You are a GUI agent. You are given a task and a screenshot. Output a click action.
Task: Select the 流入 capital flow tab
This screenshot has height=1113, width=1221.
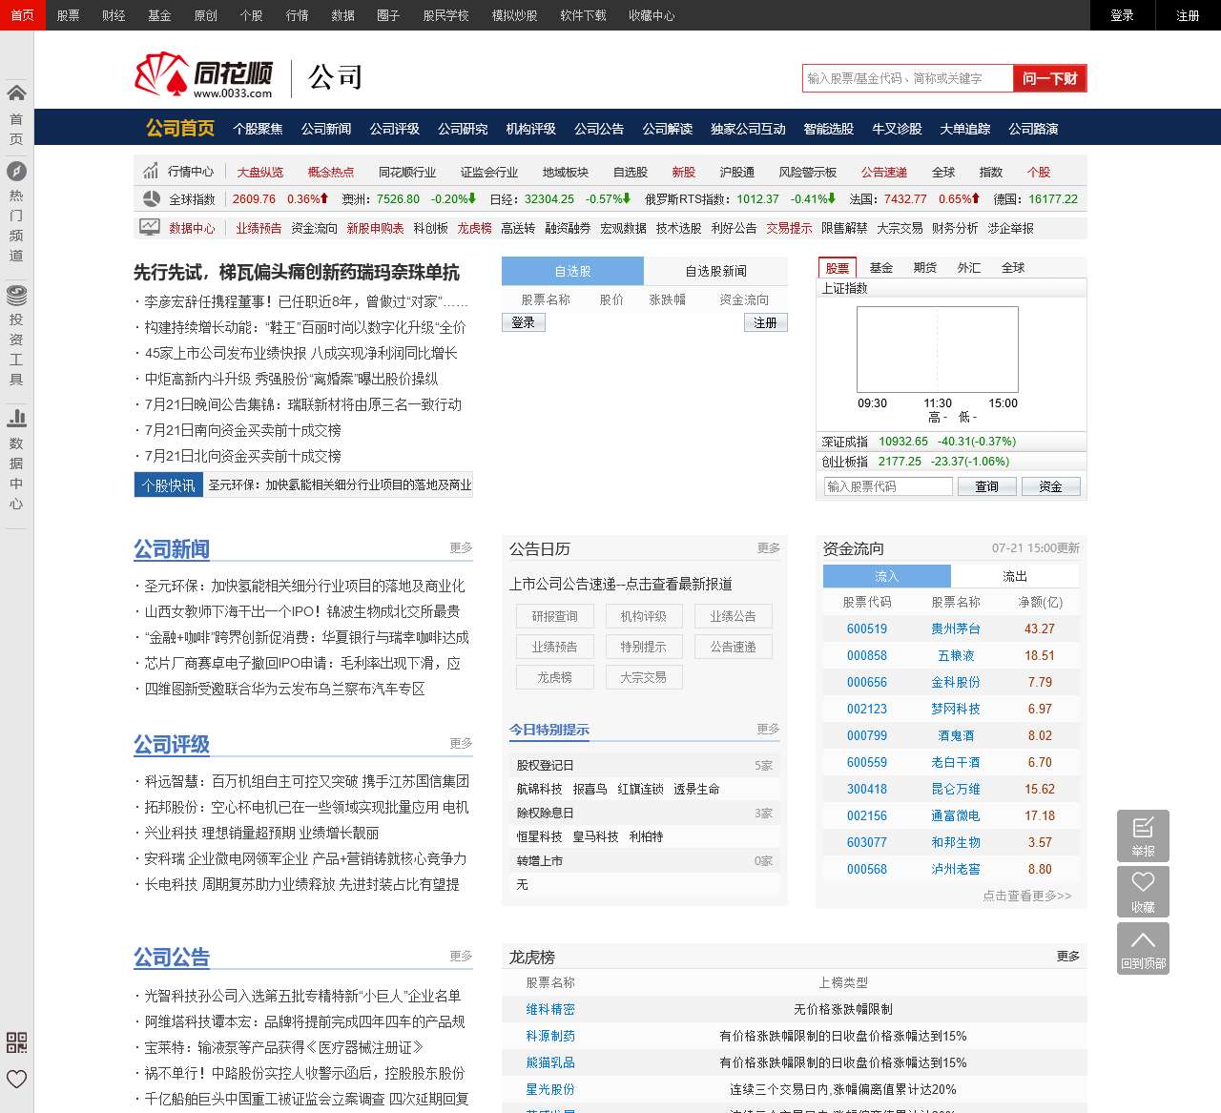886,576
